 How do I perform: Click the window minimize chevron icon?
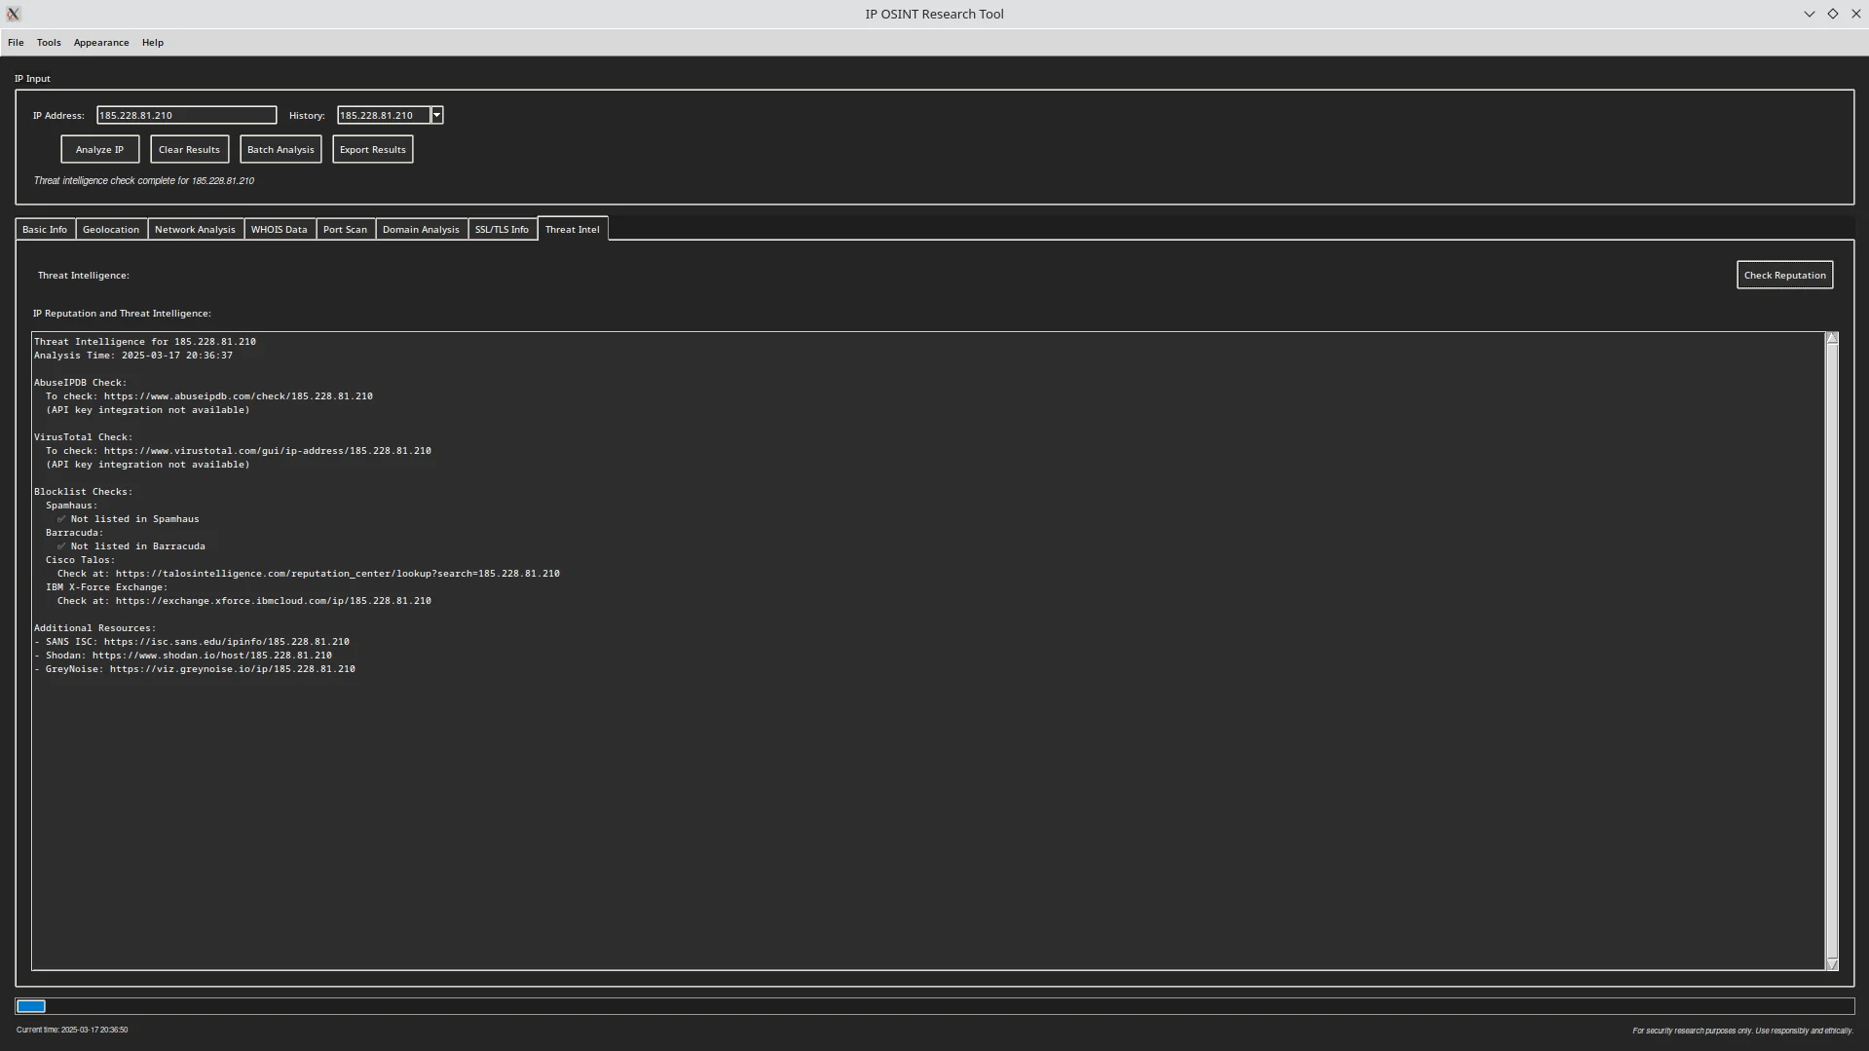pos(1810,14)
